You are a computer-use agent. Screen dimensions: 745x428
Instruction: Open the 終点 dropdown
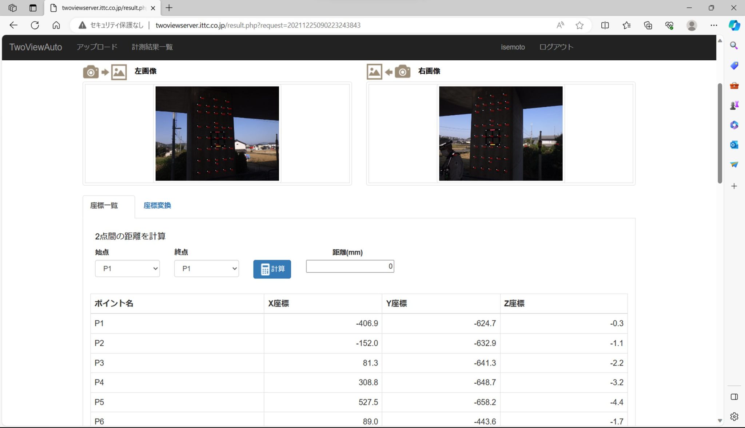click(x=206, y=269)
